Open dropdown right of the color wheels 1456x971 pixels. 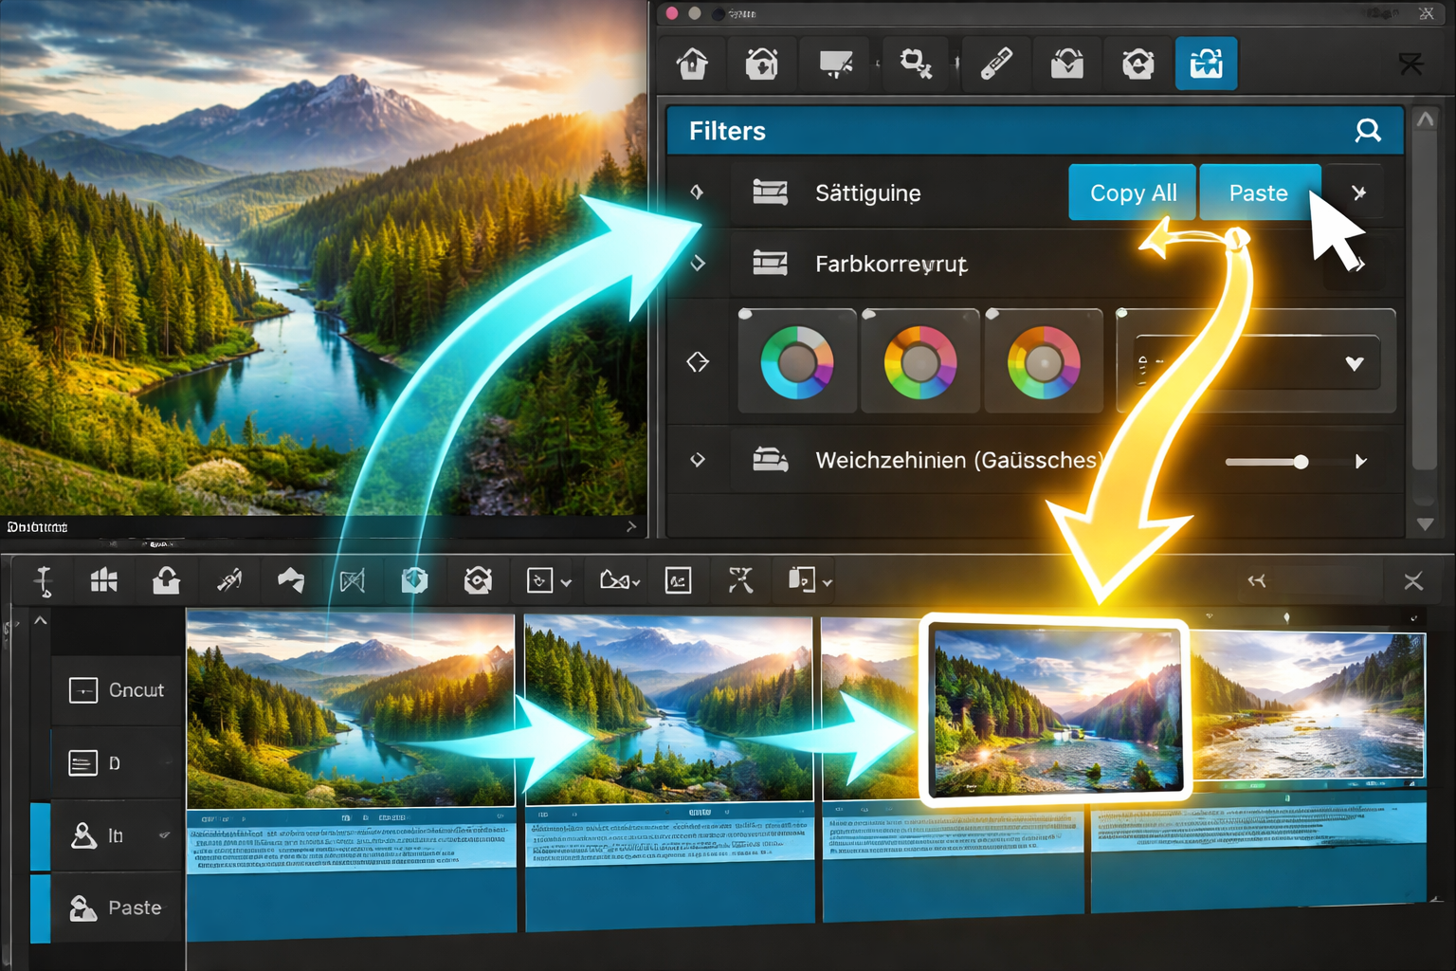click(1354, 364)
